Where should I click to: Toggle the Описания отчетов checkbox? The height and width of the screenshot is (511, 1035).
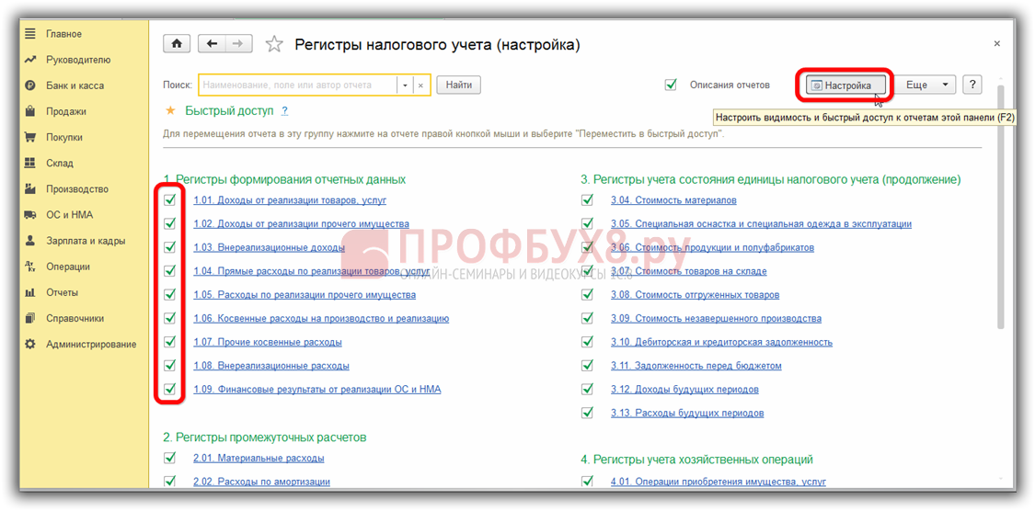[x=671, y=85]
